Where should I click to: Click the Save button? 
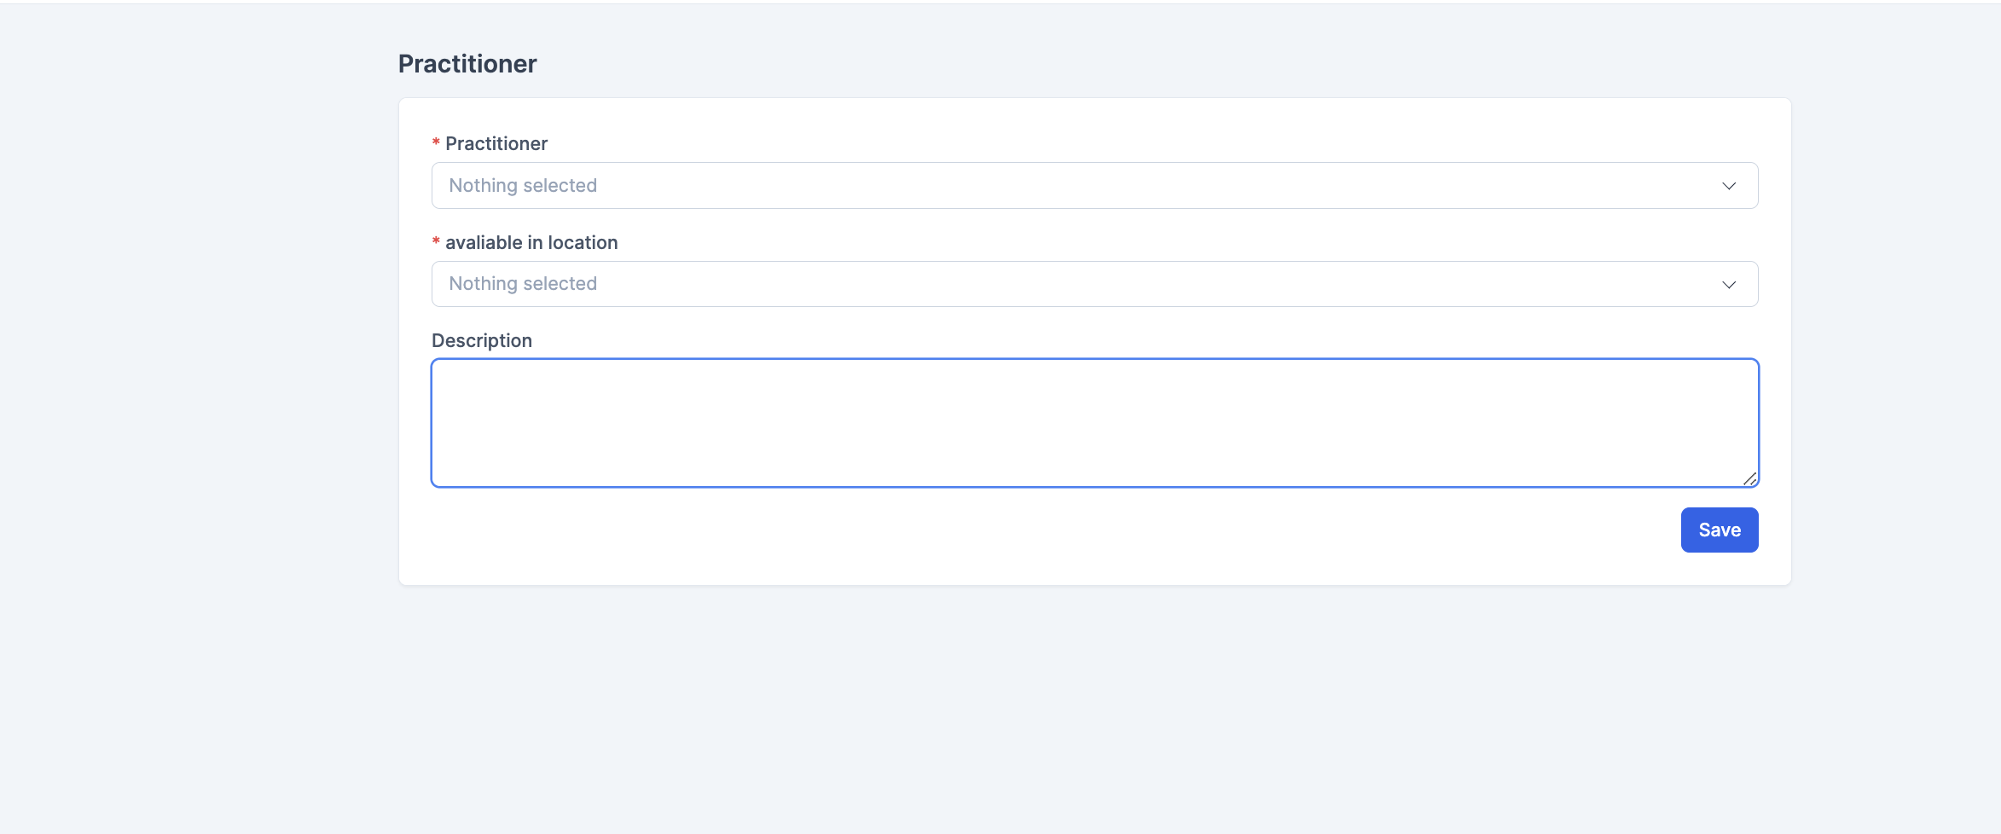[1719, 530]
